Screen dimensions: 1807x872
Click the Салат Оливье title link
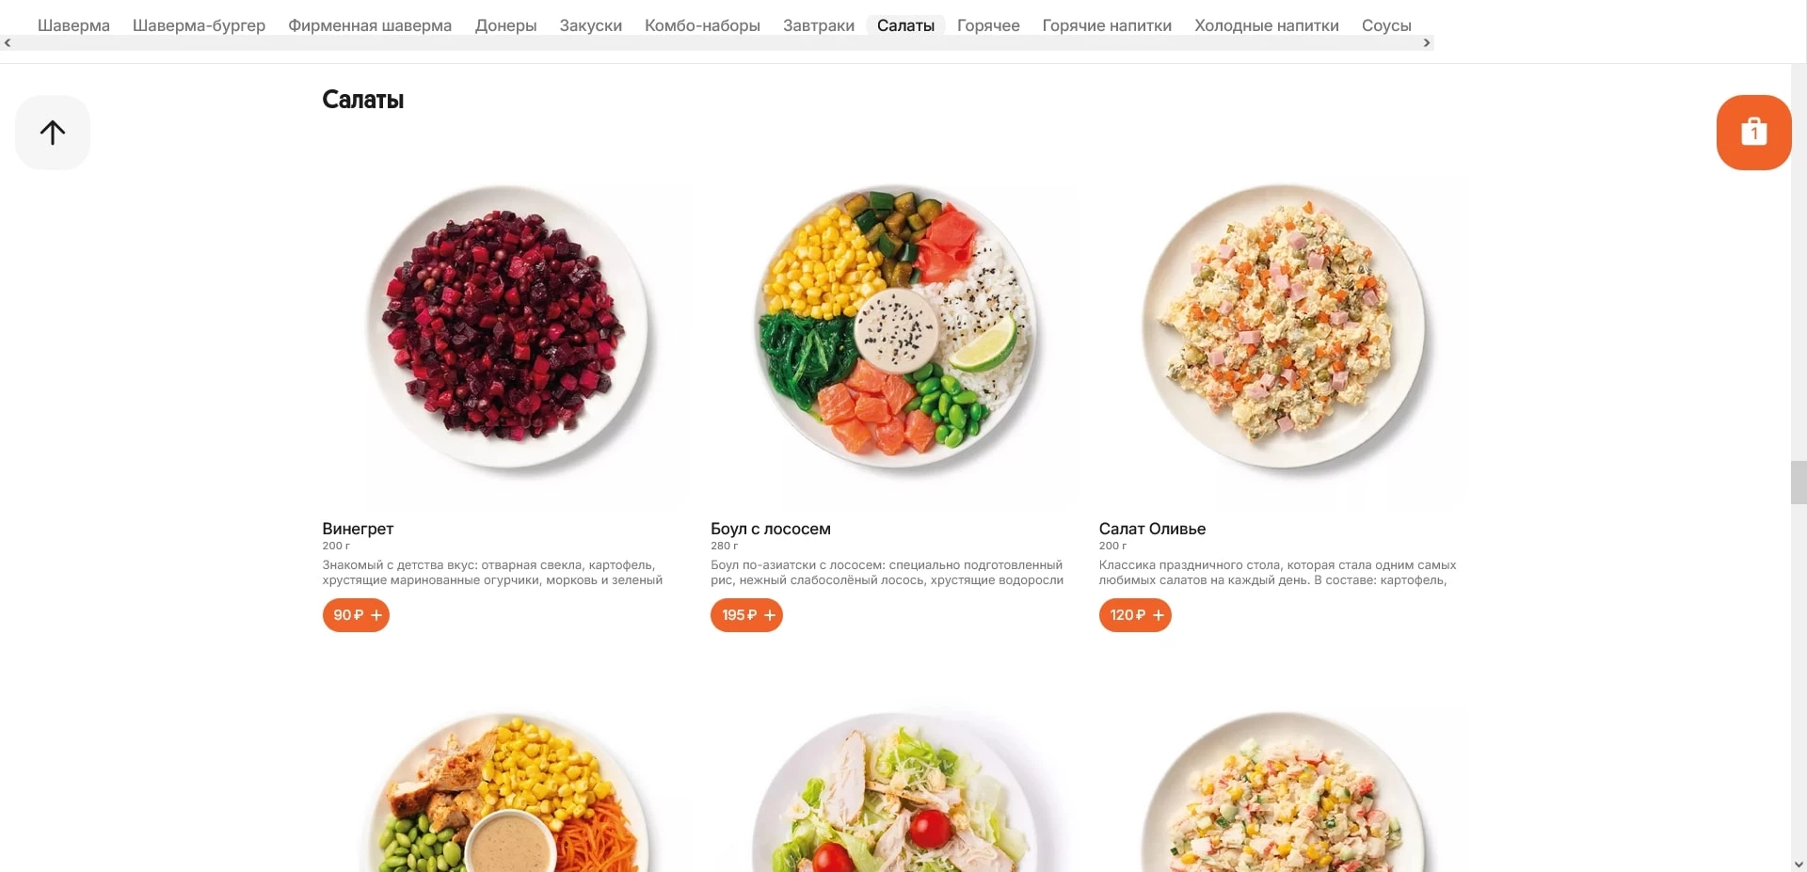(x=1152, y=529)
